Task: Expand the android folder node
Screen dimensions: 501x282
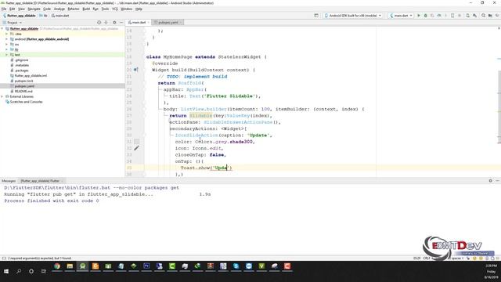Action: (7, 39)
